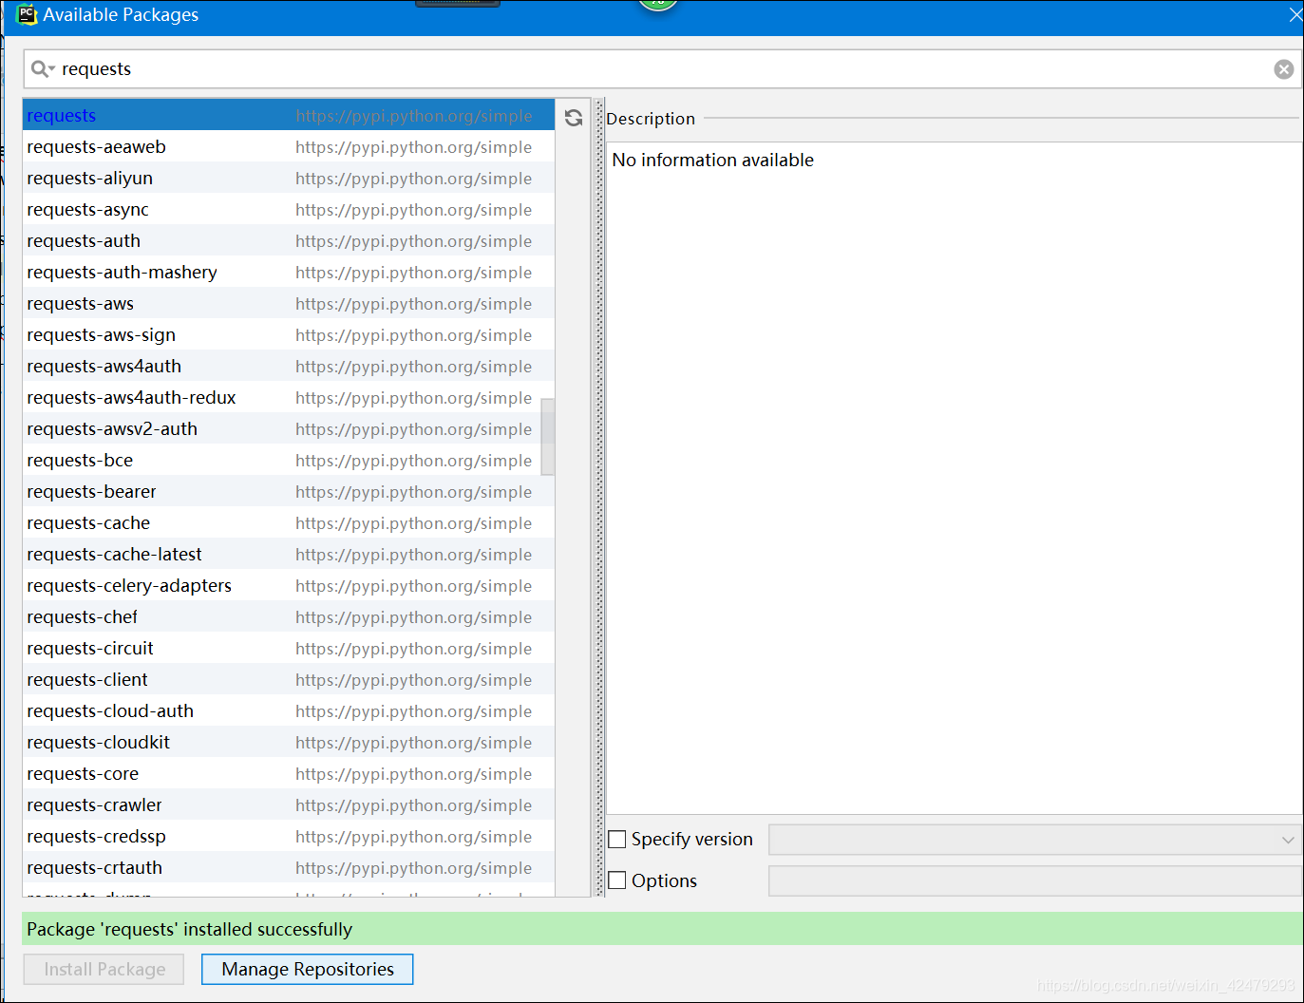Select the requests-cloudkit package
The width and height of the screenshot is (1304, 1003).
tap(289, 743)
